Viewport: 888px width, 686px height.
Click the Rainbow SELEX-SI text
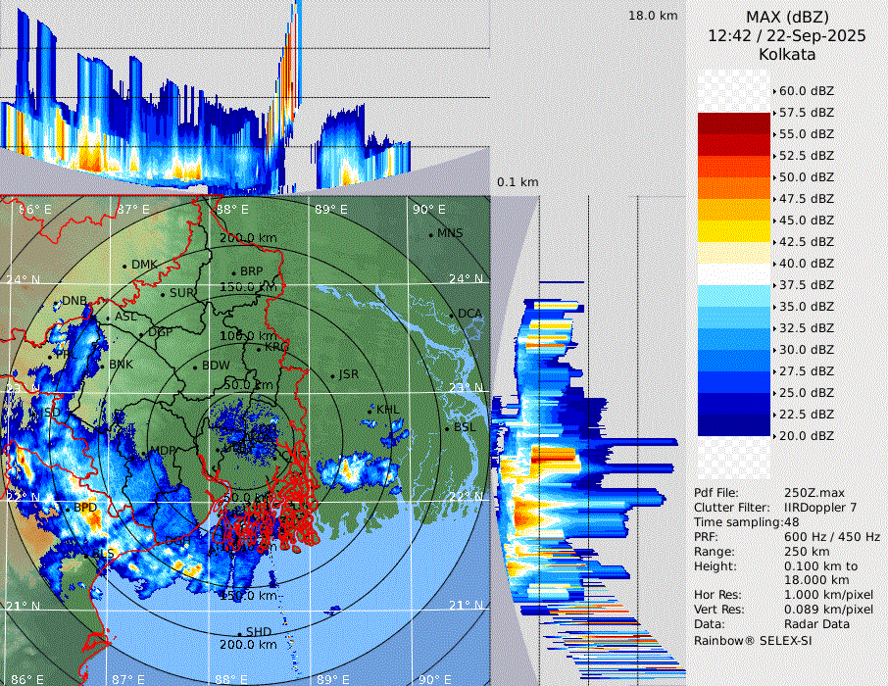[x=753, y=640]
